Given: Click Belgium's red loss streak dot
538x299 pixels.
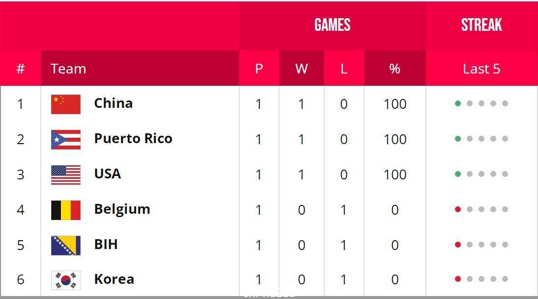Looking at the screenshot, I should click(458, 209).
